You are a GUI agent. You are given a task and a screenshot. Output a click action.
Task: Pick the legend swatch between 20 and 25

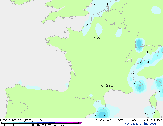coord(46,123)
